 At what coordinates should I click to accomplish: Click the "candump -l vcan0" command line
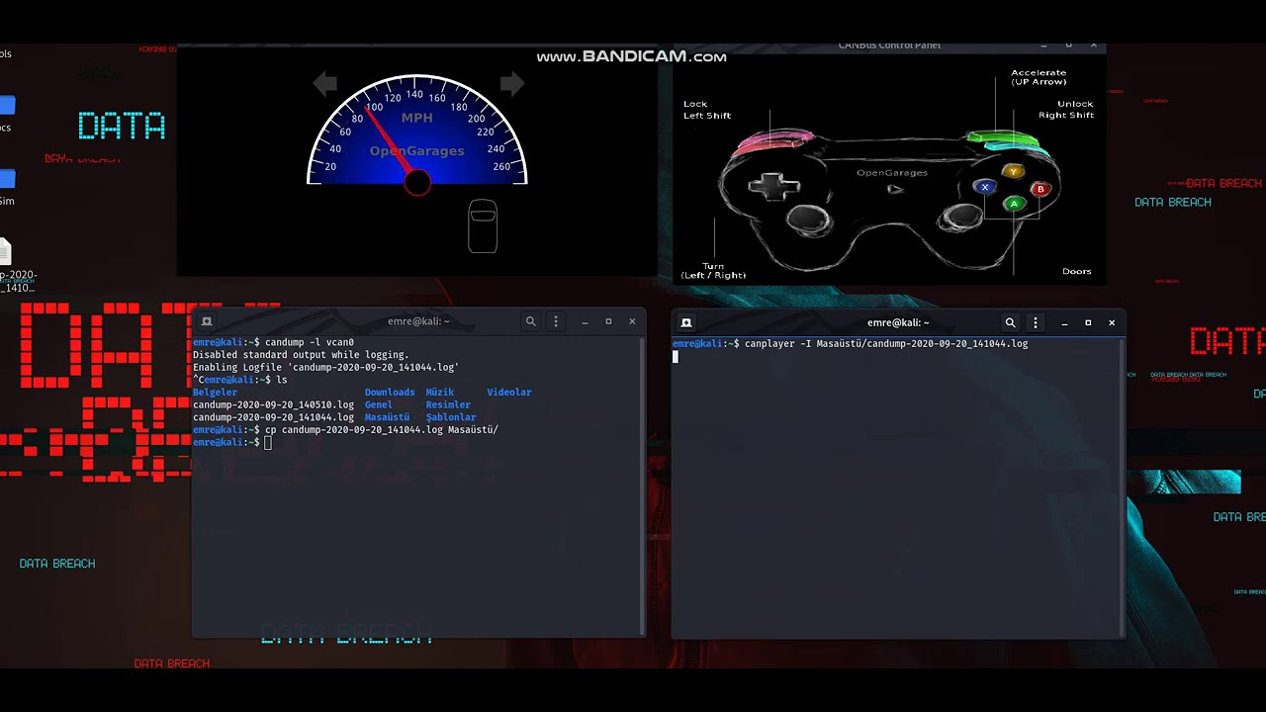click(x=273, y=342)
